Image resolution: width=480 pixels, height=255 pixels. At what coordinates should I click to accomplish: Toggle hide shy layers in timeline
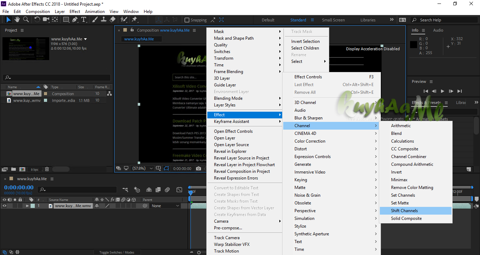tap(149, 190)
